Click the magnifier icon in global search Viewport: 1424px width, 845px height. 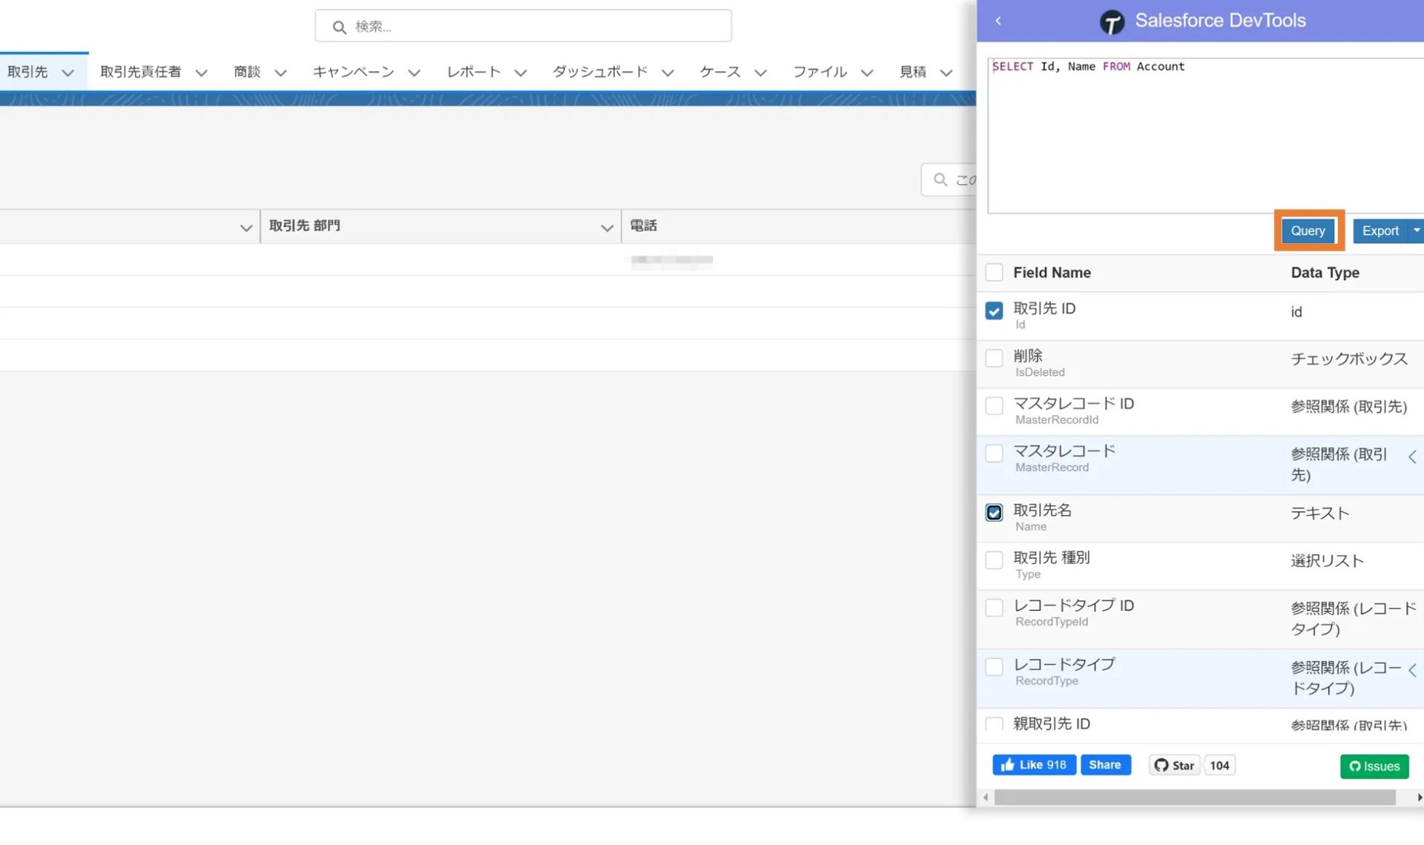(339, 26)
